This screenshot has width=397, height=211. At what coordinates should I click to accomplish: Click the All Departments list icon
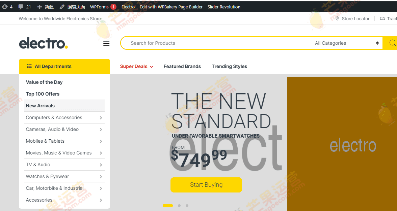pos(29,66)
